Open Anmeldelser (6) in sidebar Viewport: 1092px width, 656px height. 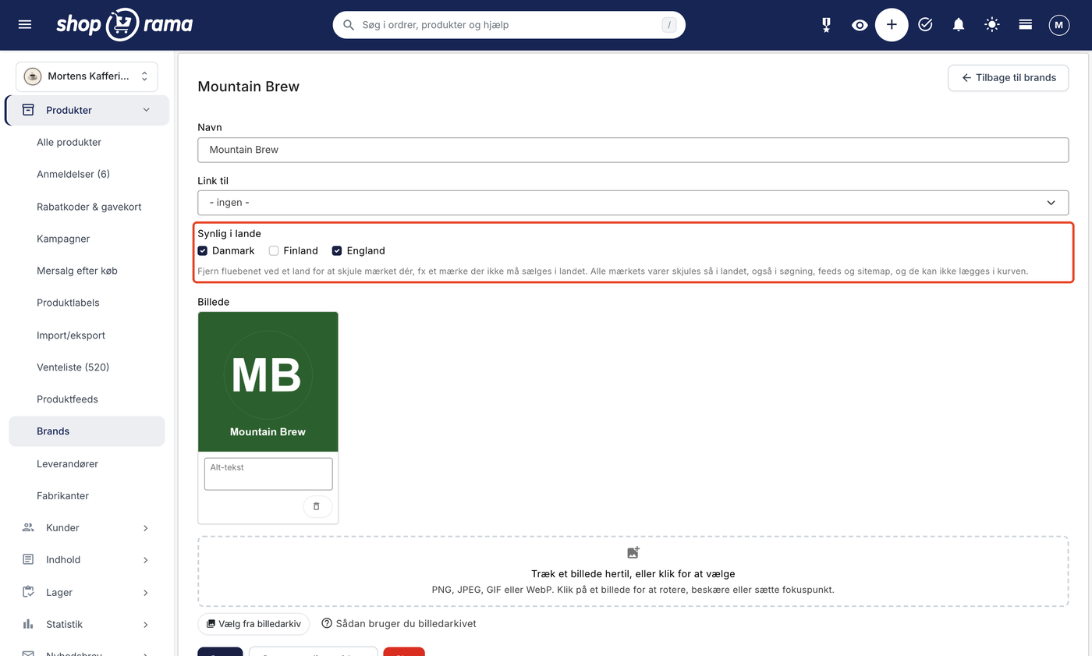pyautogui.click(x=73, y=174)
